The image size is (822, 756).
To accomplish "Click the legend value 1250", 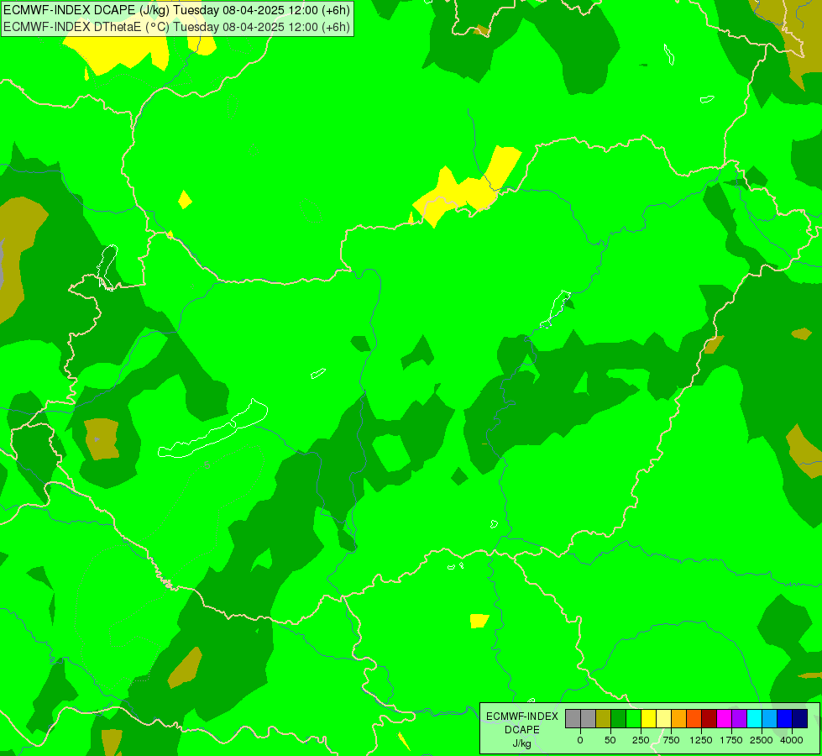I will point(701,740).
